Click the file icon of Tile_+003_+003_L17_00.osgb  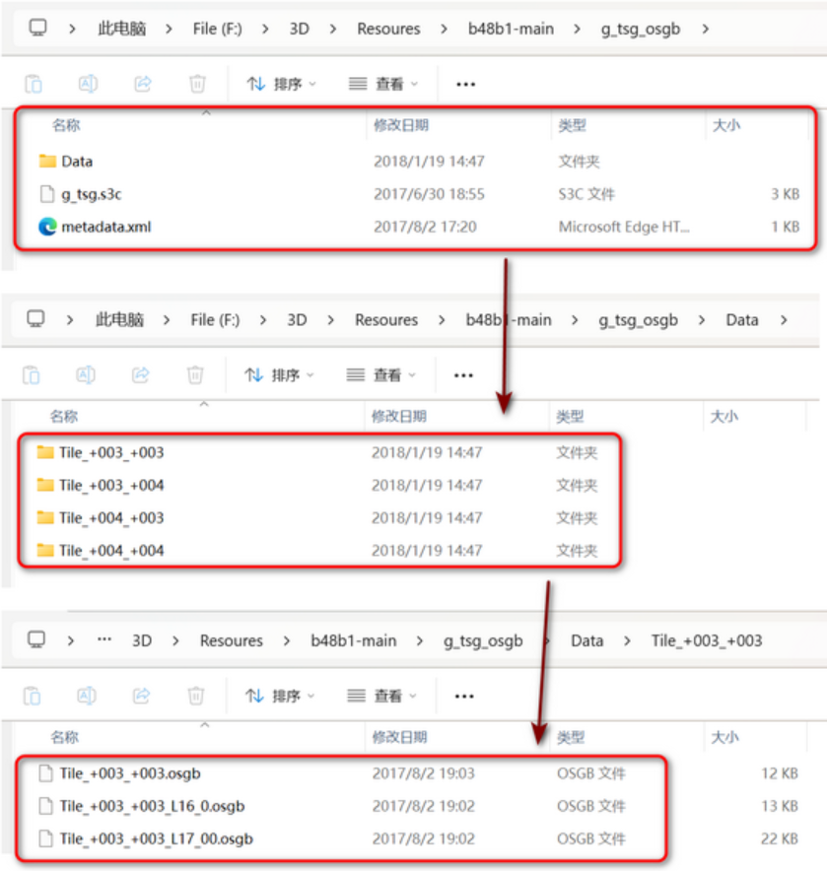tap(46, 838)
